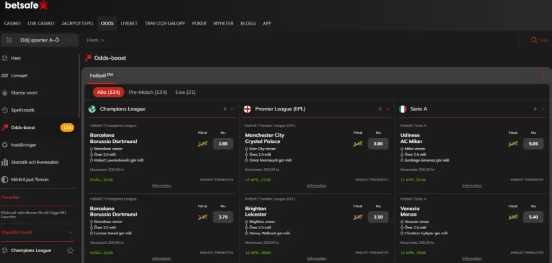The height and width of the screenshot is (263, 552).
Task: Select the Live (21) filter
Action: [x=185, y=92]
